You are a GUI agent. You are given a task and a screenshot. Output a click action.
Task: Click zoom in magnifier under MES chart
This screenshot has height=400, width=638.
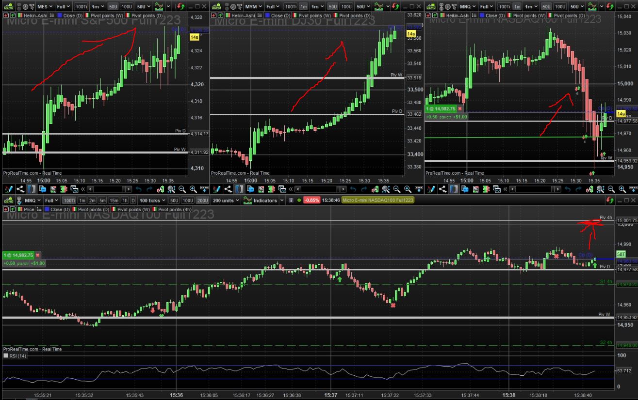pos(193,189)
